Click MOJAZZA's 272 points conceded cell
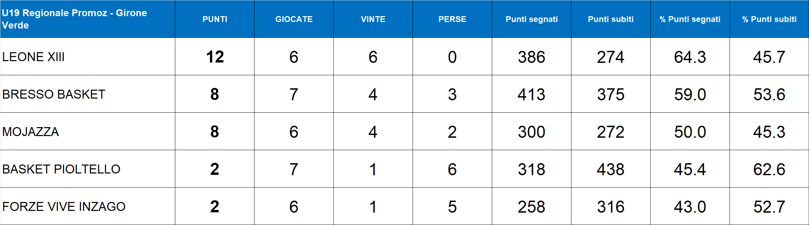 coord(611,132)
